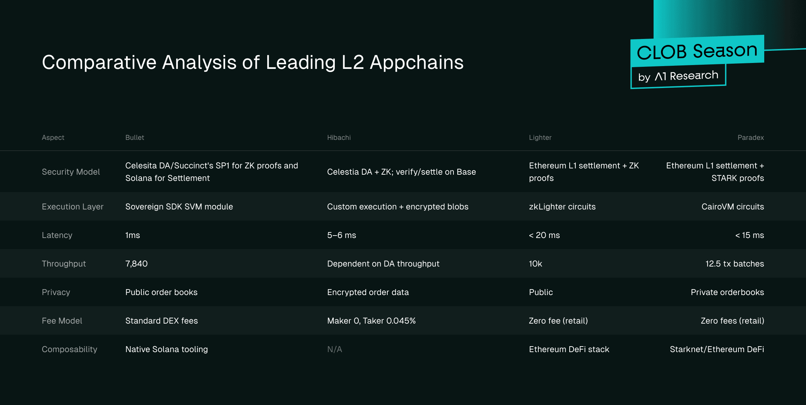Select the 'Throughput' row label

pos(64,264)
